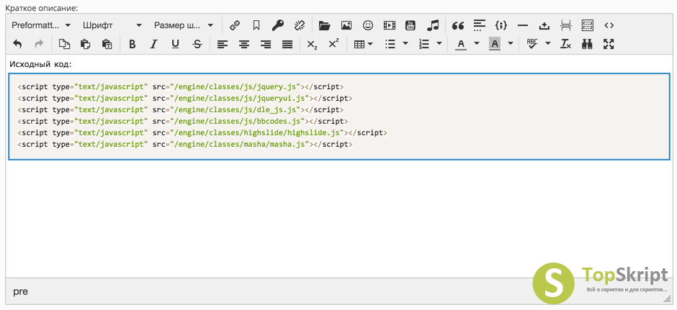Open spell check language arrow
The height and width of the screenshot is (310, 677).
tap(548, 44)
